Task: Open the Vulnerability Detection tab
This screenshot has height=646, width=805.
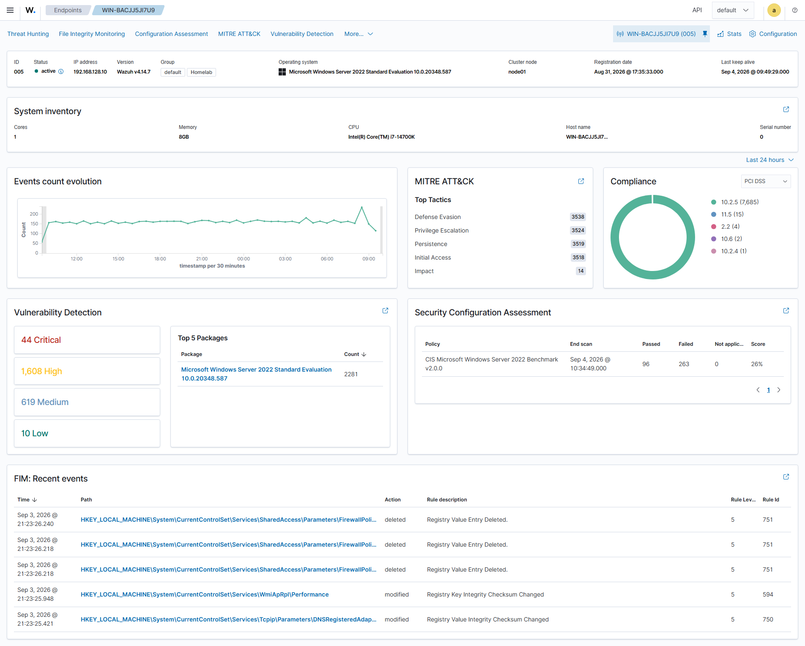Action: pos(302,34)
